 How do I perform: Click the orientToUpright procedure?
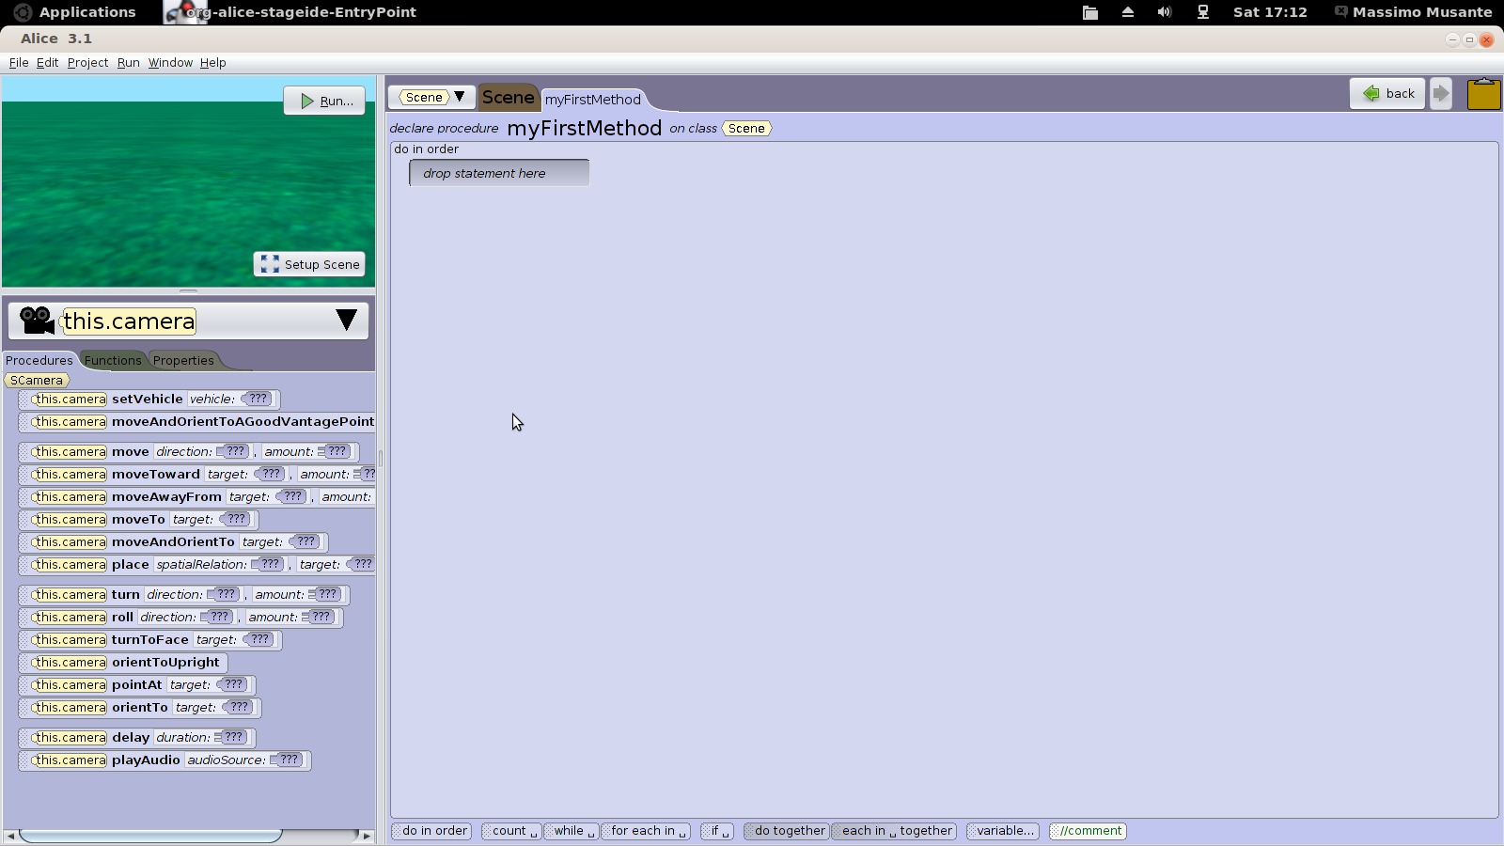123,662
